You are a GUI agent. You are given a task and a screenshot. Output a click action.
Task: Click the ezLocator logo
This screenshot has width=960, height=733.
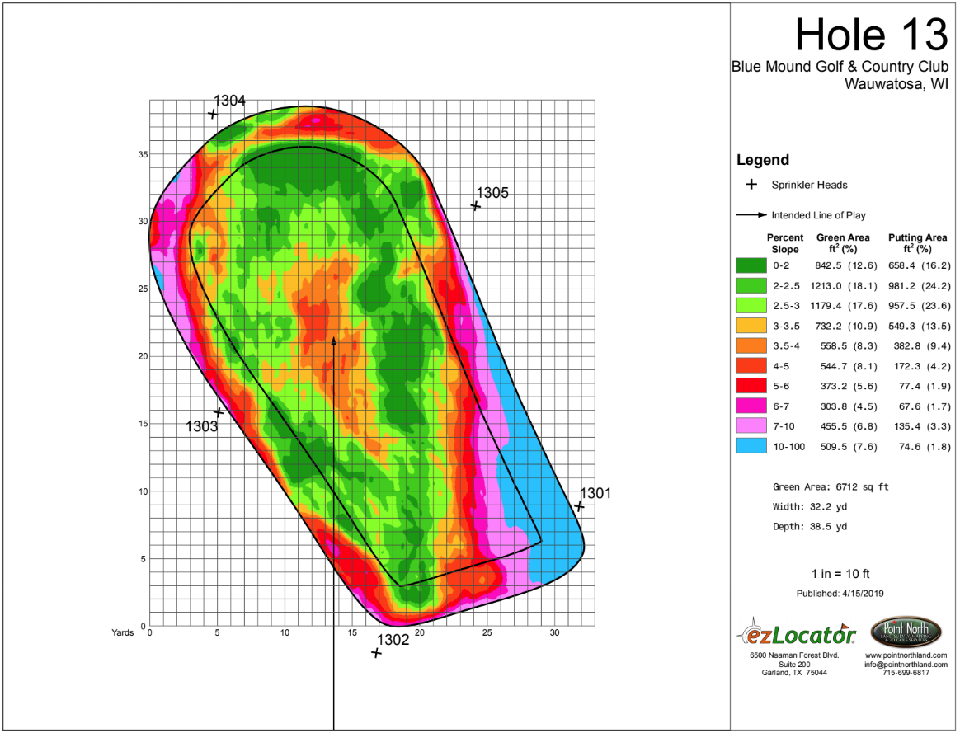tap(796, 634)
